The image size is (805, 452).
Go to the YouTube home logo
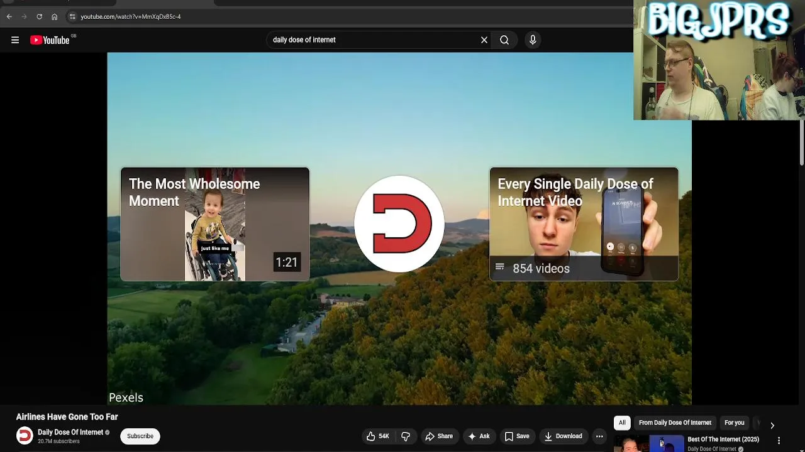click(x=50, y=40)
